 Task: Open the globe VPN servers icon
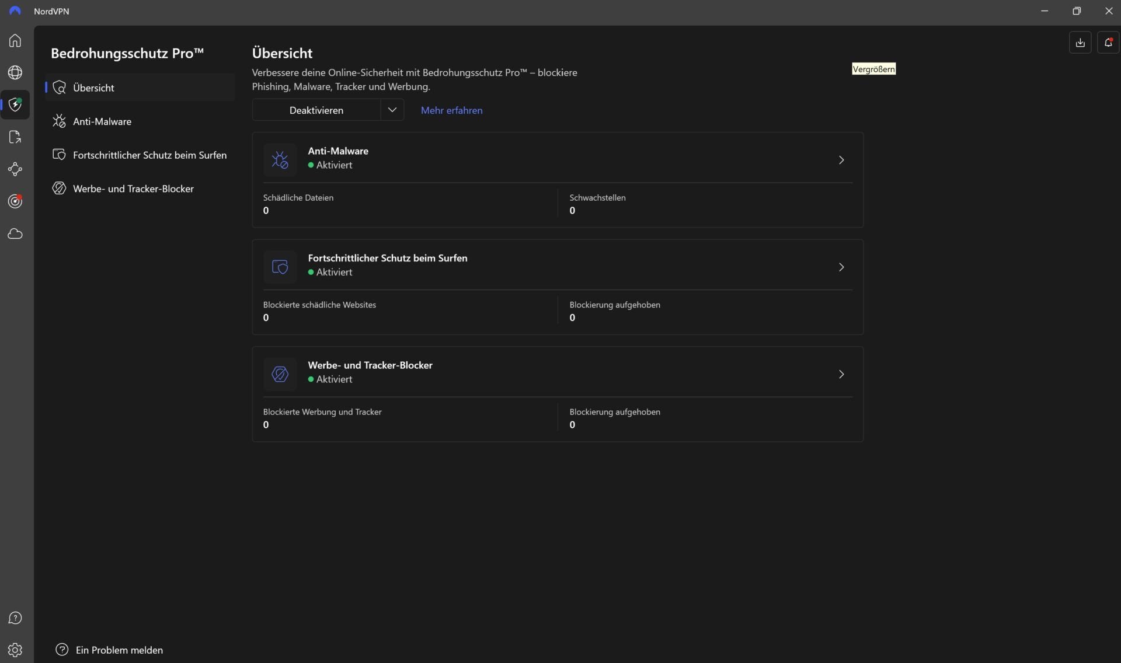15,72
